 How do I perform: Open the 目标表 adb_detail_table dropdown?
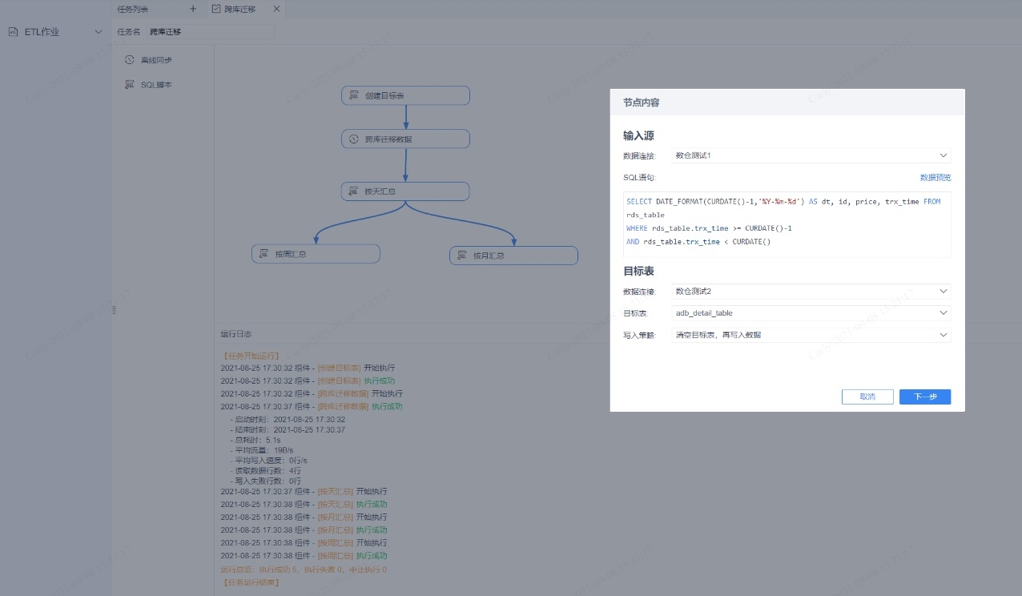(x=811, y=312)
